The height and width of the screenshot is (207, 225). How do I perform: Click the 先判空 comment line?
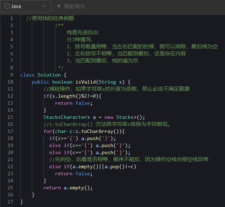click(129, 159)
